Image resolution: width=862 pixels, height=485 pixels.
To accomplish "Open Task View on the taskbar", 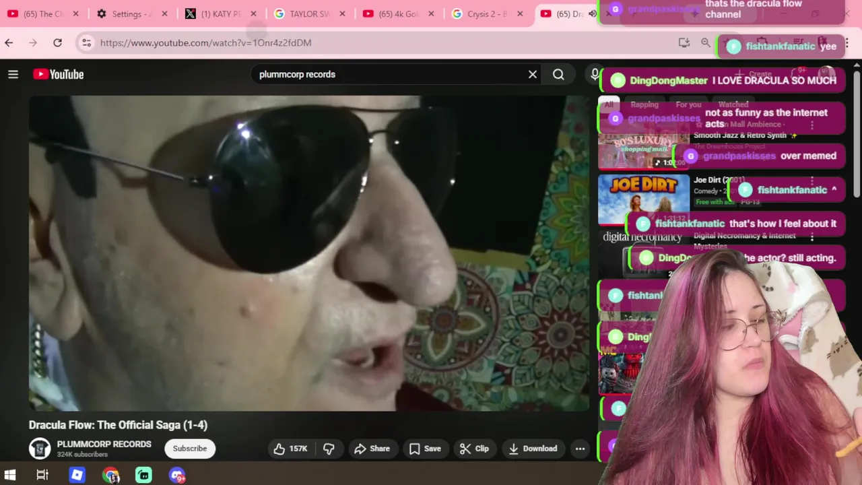I will [x=42, y=475].
